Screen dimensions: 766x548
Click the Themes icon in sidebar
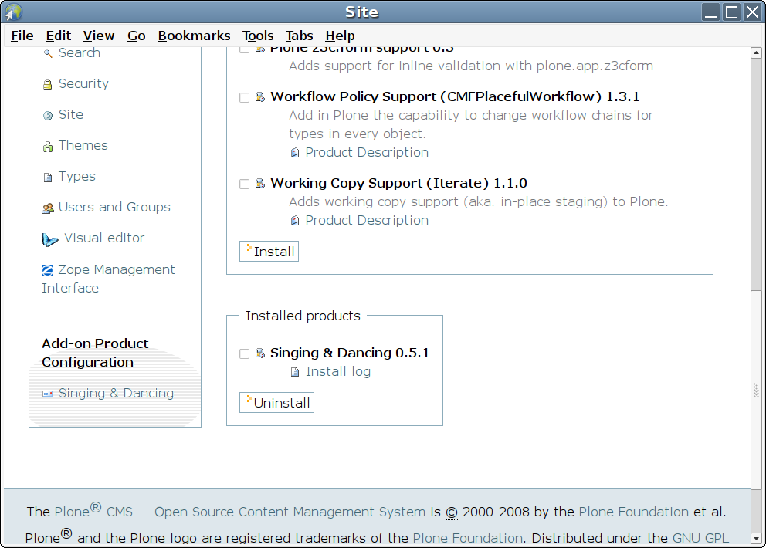48,147
